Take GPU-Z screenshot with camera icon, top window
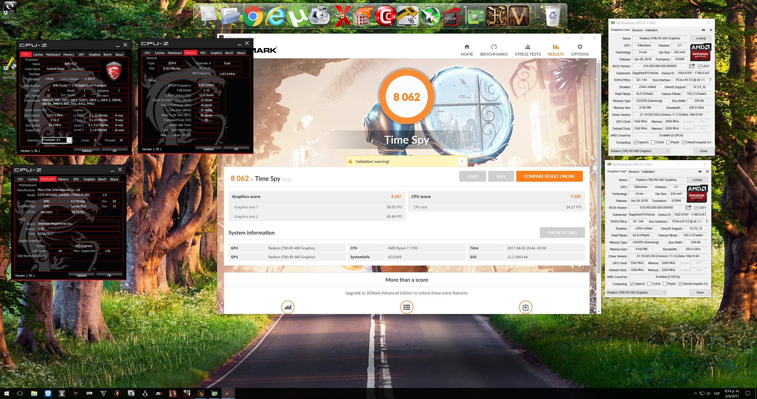757x399 pixels. (x=703, y=30)
